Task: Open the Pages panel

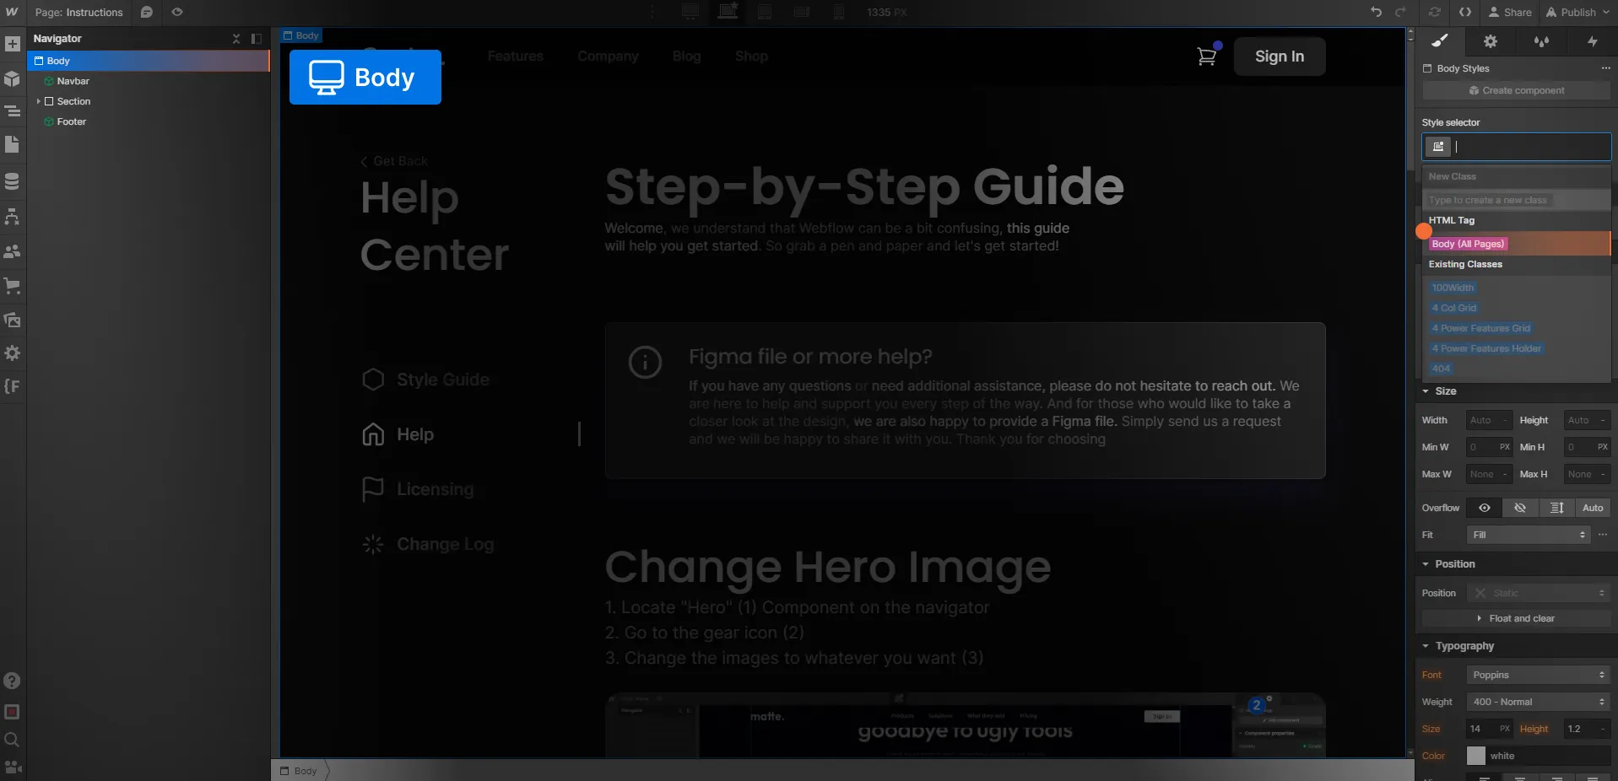Action: point(12,144)
